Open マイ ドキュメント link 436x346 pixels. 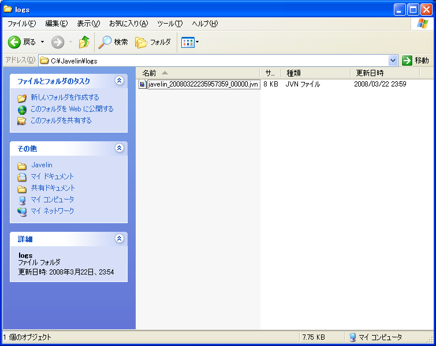click(53, 176)
